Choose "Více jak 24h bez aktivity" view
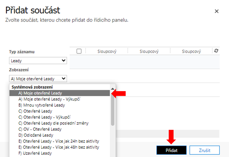Viewport: 229px width, 157px height. pos(59,141)
